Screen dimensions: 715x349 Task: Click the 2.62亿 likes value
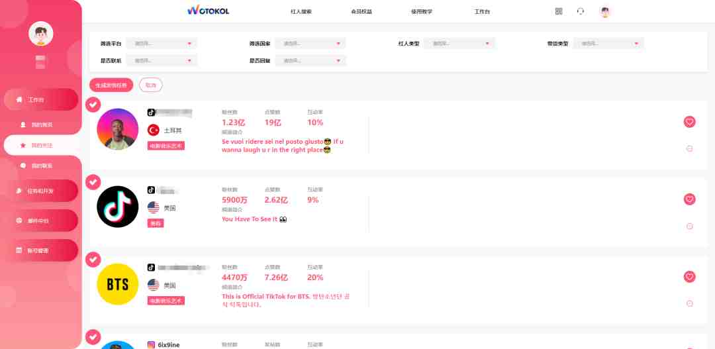(x=276, y=200)
